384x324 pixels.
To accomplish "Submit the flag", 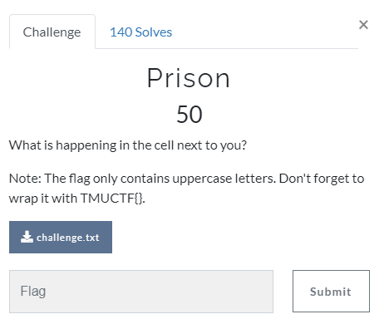I will tap(331, 292).
